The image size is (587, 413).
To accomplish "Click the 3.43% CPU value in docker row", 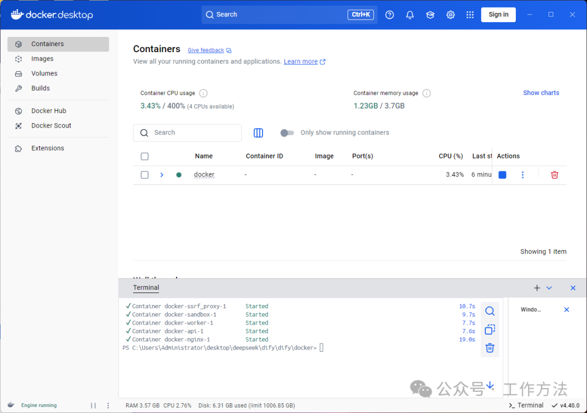I will tap(454, 175).
